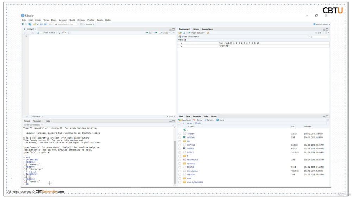Click the document outline icon in editor
Image resolution: width=352 pixels, height=198 pixels.
click(174, 33)
